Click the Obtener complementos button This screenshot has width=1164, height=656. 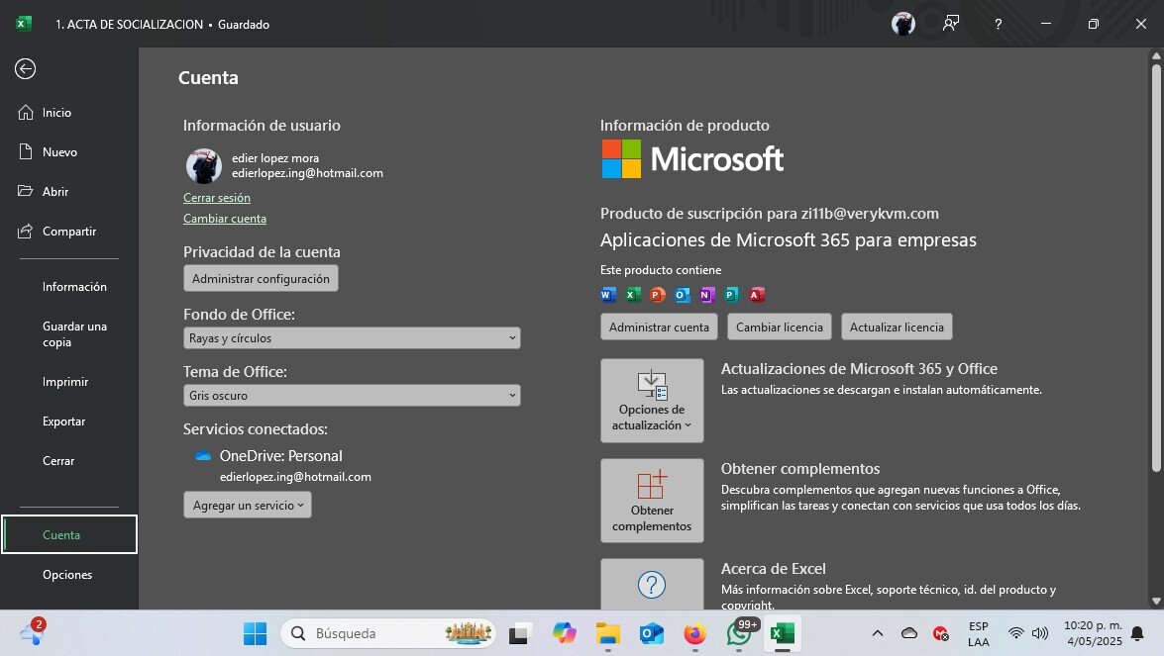652,501
